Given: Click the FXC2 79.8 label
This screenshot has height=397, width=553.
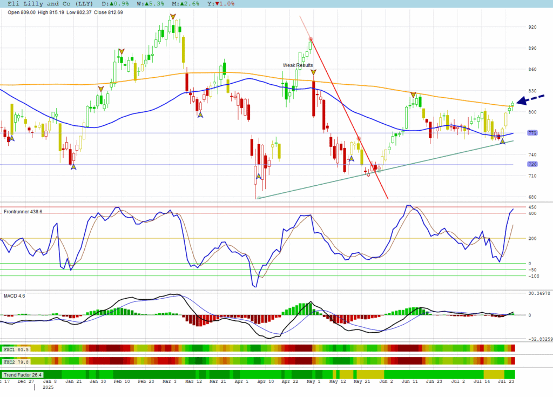Looking at the screenshot, I should [x=16, y=362].
